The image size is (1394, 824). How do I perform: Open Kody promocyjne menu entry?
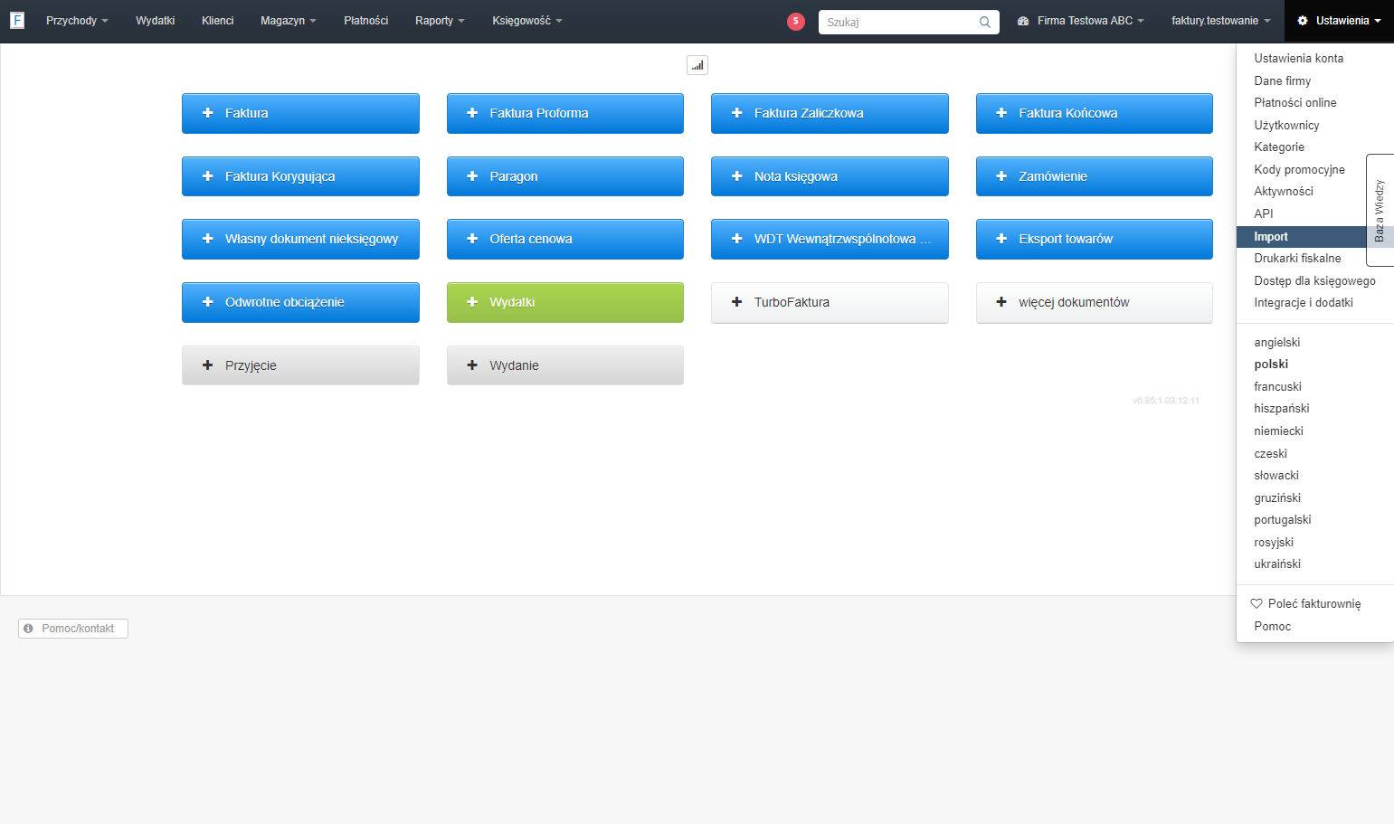(x=1300, y=169)
